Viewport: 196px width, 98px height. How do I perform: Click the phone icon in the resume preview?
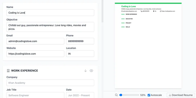coord(142,11)
